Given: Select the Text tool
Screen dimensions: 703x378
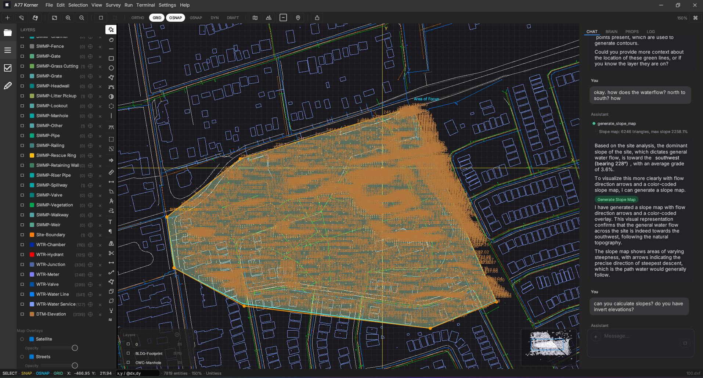Looking at the screenshot, I should [x=110, y=222].
